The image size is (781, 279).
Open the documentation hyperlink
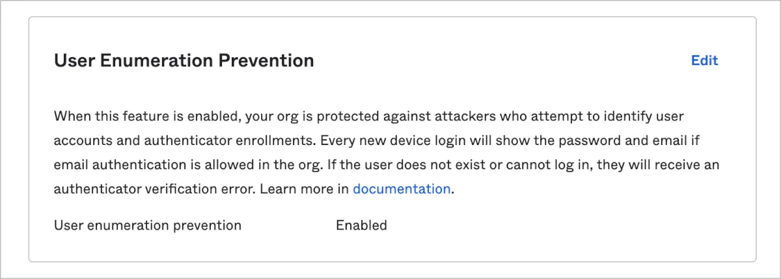[401, 189]
